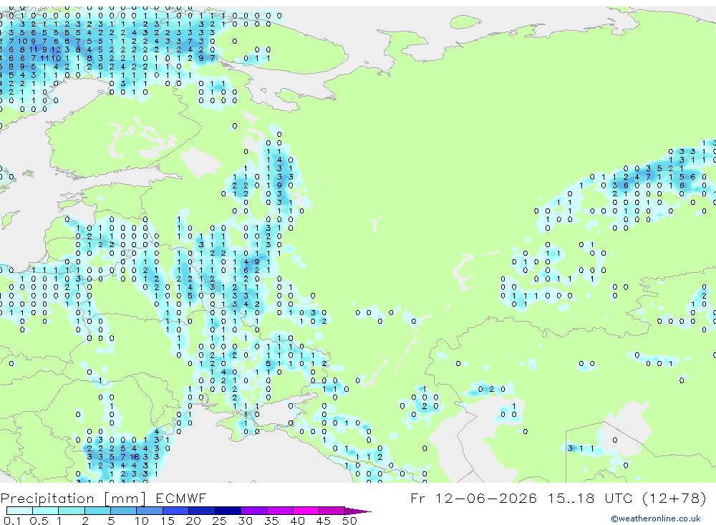Screen dimensions: 716x525
Task: Click the 1–2 mm legend swatch
Action: tap(72, 511)
